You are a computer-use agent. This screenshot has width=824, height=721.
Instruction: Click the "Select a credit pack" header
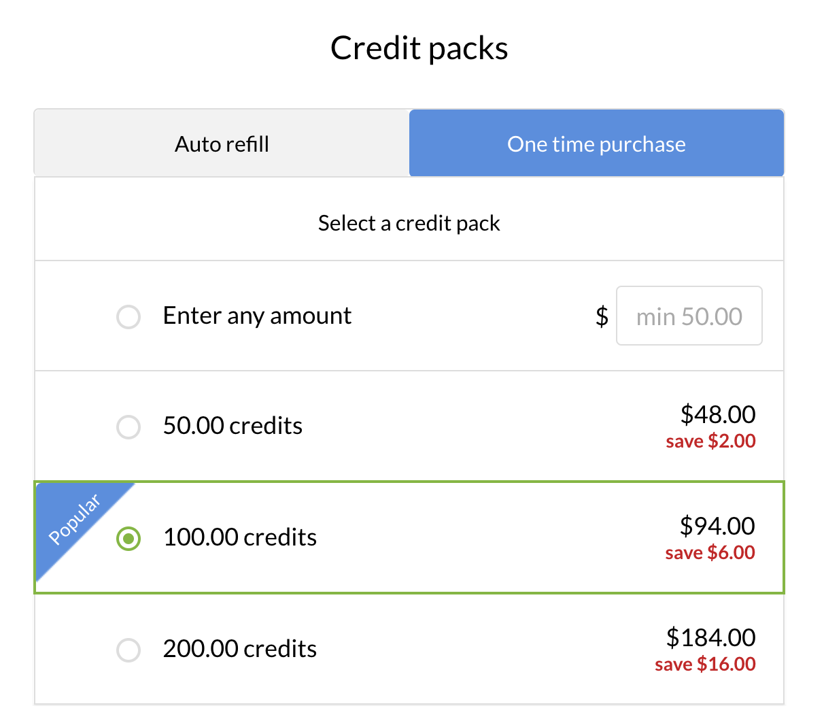409,223
